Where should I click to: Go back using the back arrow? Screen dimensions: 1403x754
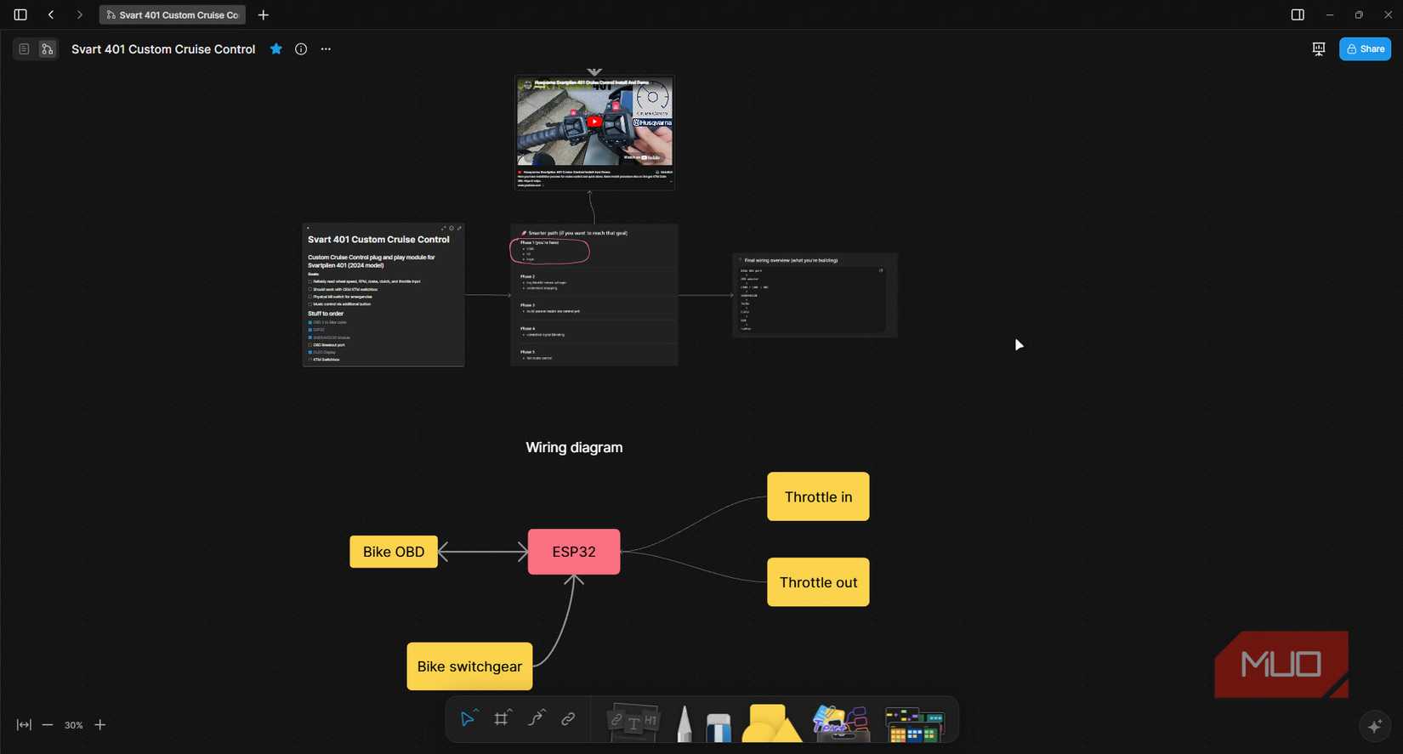(51, 14)
